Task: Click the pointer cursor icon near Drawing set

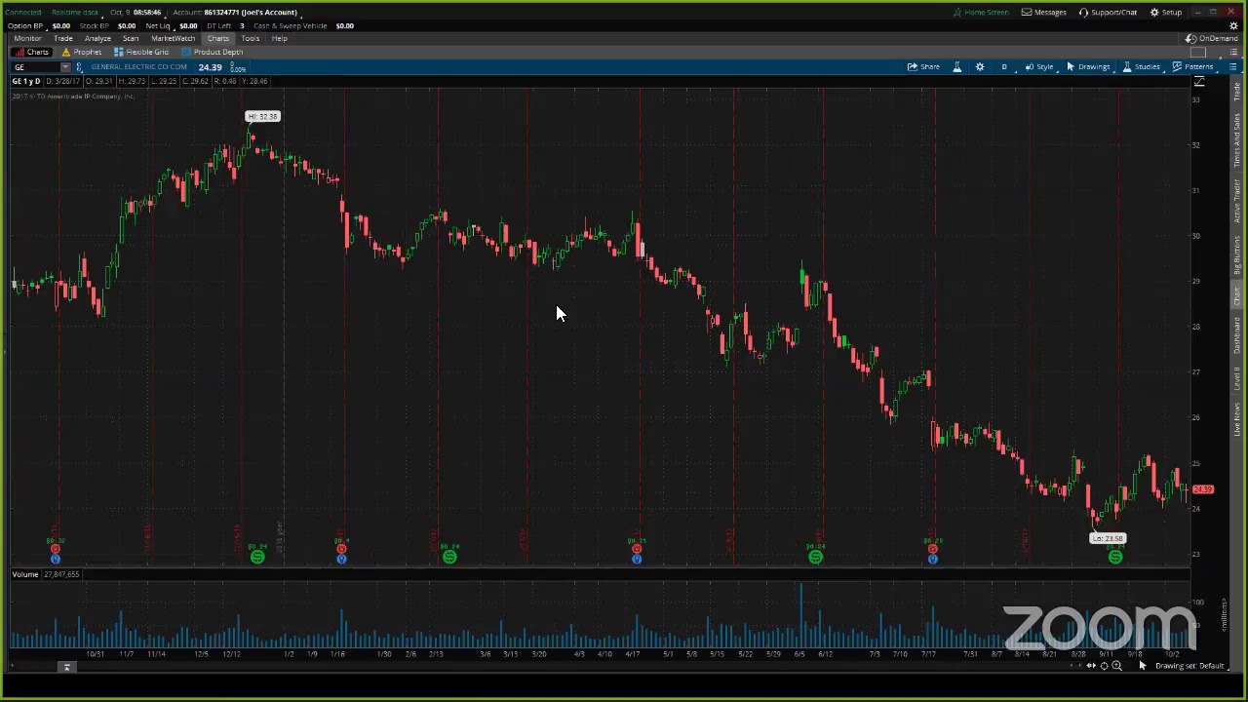Action: [x=1143, y=666]
